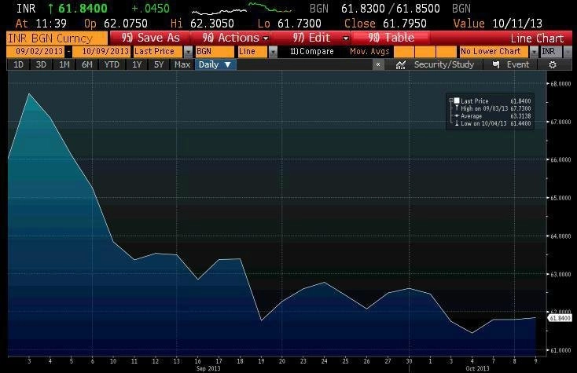Open the Last Price field dropdown arrow
577x373 pixels.
pos(188,52)
